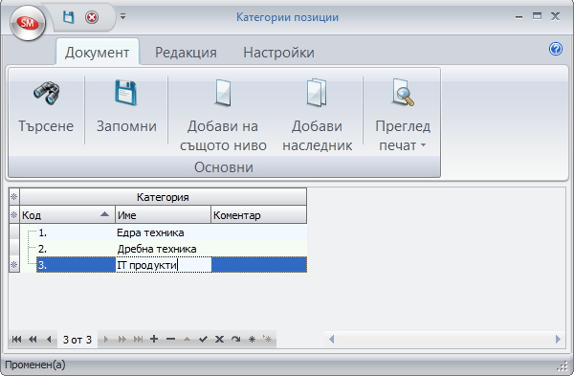Click the asterisk save bookmark button

click(x=252, y=339)
